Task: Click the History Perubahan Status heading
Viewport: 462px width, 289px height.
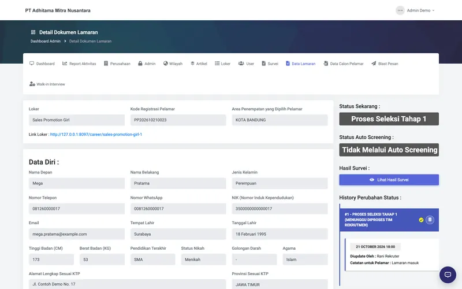Action: point(370,198)
